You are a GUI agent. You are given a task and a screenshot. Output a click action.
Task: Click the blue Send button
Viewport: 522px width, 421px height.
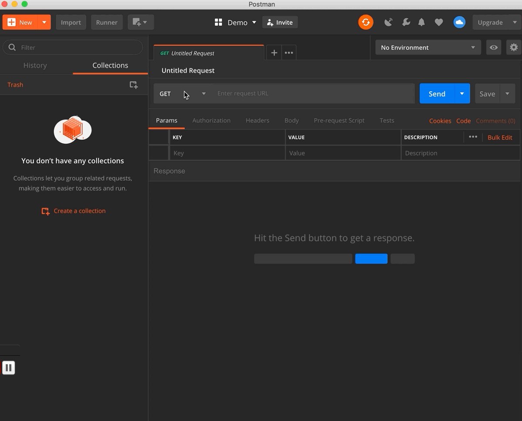(x=437, y=93)
